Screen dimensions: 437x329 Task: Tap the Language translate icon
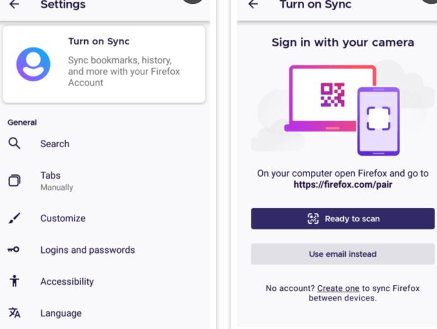pos(15,313)
